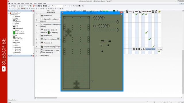
Task: Click the red Run Application icon
Action: [34, 6]
